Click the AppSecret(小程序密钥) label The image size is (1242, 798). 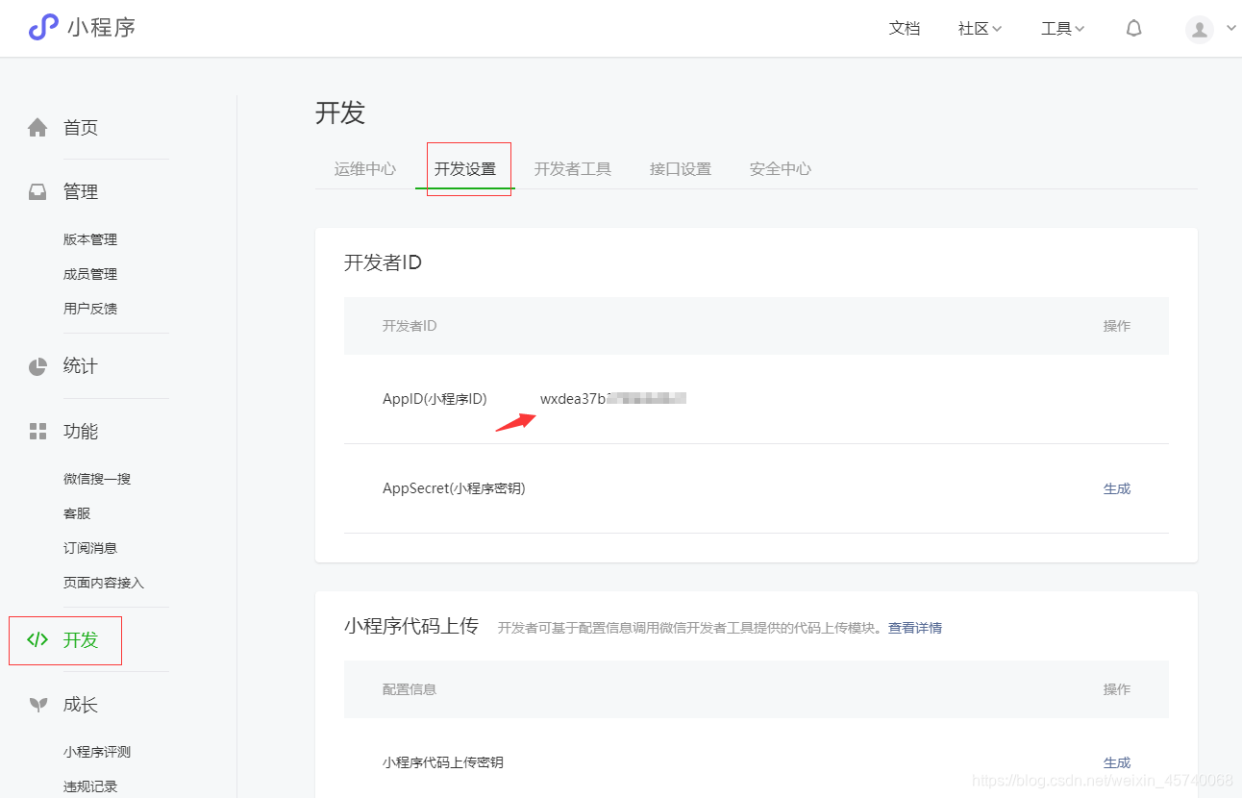454,488
